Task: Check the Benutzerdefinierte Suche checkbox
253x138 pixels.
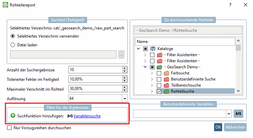Action: pyautogui.click(x=159, y=79)
